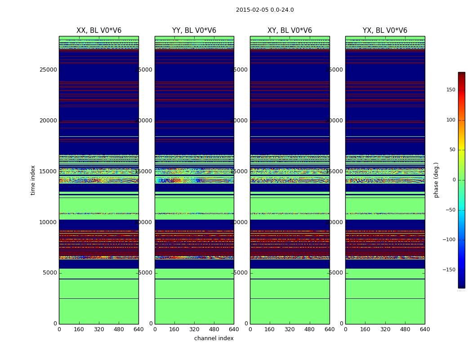Viewport: 472px width, 360px height.
Task: Click the figure title '2015-02-05 0.0-24.0'
Action: click(265, 10)
